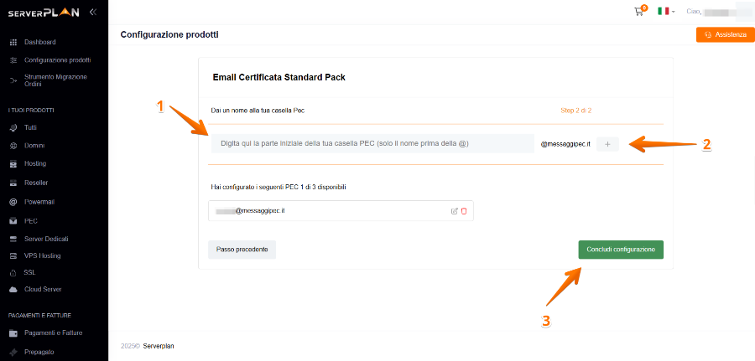Open the Italian flag language dropdown
The height and width of the screenshot is (361, 755).
pos(665,12)
